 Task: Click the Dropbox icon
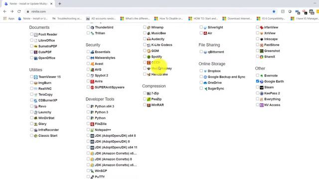tap(205, 71)
